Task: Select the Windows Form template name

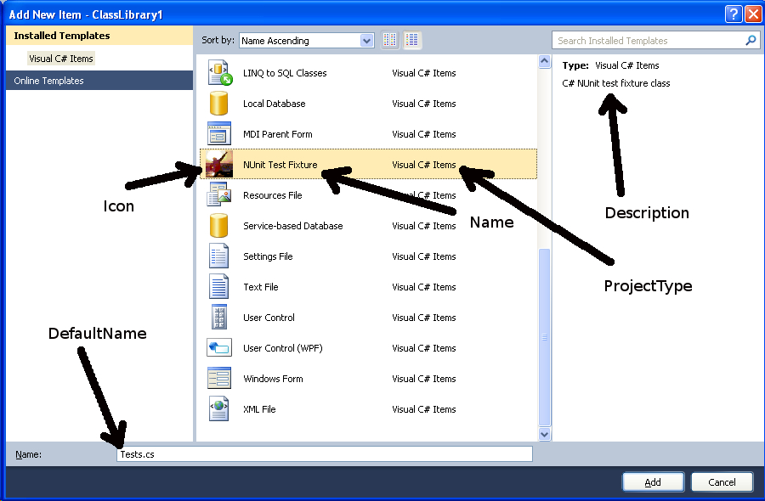Action: coord(273,379)
